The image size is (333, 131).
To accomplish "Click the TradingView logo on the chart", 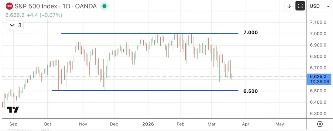I will tap(13, 110).
